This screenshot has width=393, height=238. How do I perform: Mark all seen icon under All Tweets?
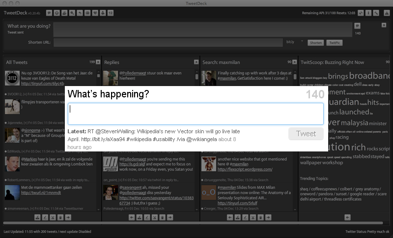(37, 217)
